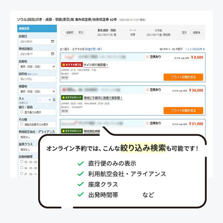Click the サイト内で最安値！ link
The width and height of the screenshot is (223, 223).
[x=96, y=65]
